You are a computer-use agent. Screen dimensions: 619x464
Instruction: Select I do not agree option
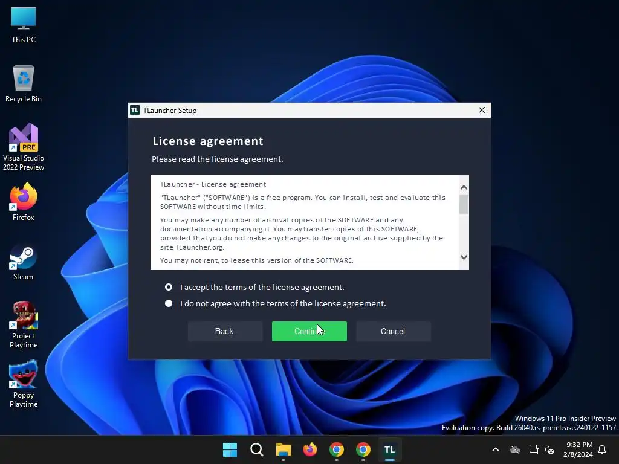point(169,303)
